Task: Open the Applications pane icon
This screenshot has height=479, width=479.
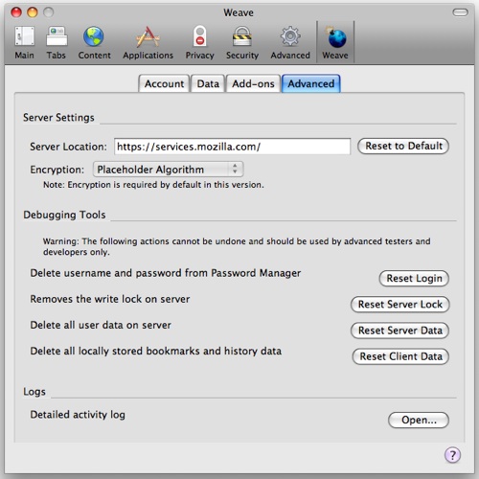Action: point(148,36)
